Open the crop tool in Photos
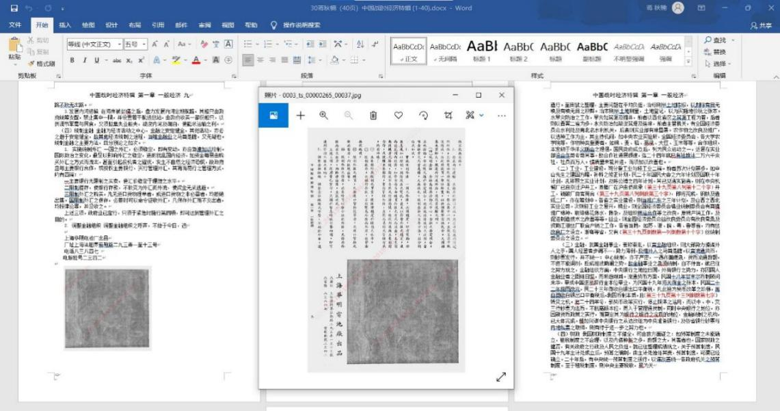 (447, 116)
